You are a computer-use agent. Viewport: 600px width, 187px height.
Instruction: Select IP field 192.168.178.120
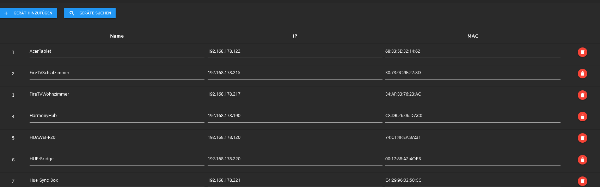(x=295, y=137)
